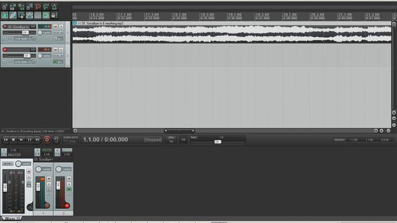
Task: Click the envelope-shaped icon in the second toolbar row
Action: [29, 15]
